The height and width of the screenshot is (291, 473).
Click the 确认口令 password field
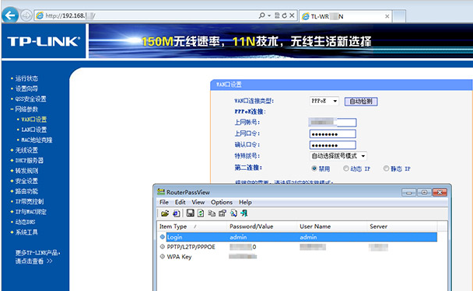click(333, 145)
